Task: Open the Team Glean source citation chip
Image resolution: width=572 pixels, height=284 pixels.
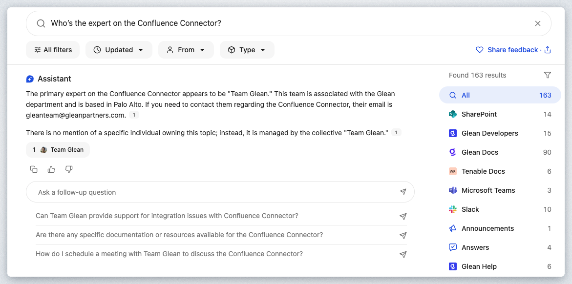Action: [x=58, y=150]
